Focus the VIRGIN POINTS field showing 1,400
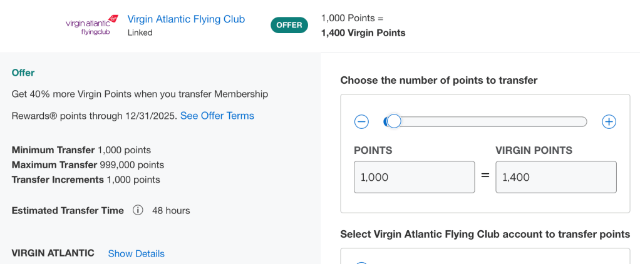Image resolution: width=640 pixels, height=264 pixels. point(555,177)
